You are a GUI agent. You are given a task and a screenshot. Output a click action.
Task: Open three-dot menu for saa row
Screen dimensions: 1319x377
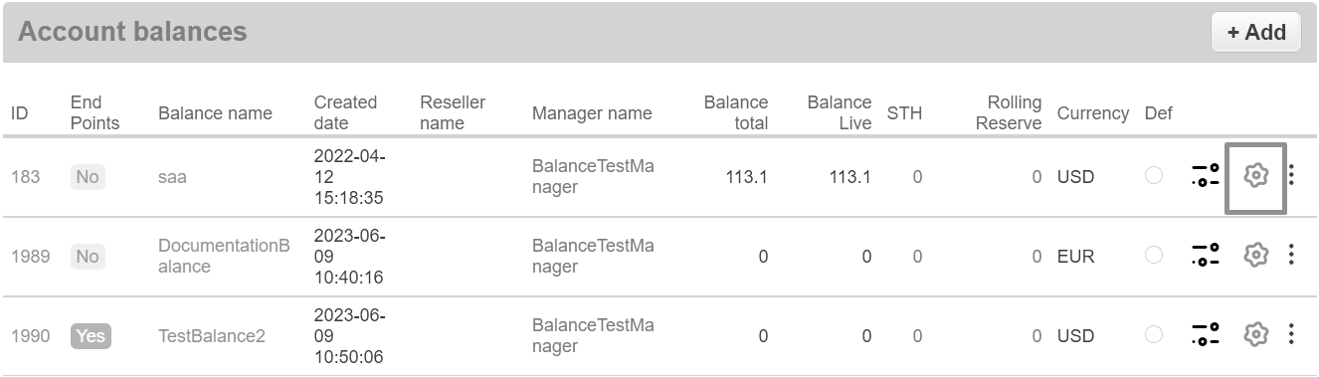[1291, 176]
